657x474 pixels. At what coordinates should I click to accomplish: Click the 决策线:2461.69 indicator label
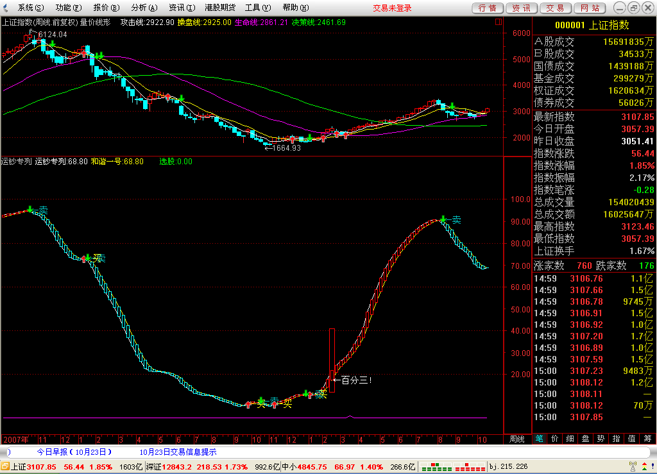click(318, 22)
